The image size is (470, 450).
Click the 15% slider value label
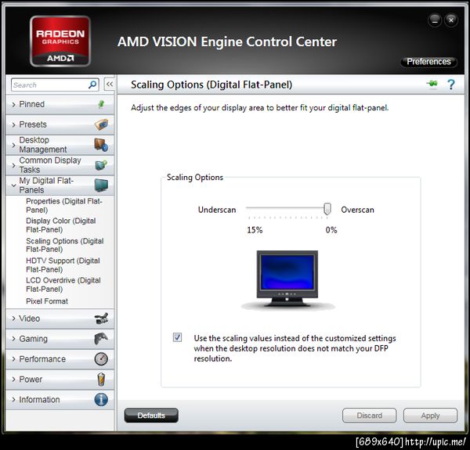tap(255, 230)
